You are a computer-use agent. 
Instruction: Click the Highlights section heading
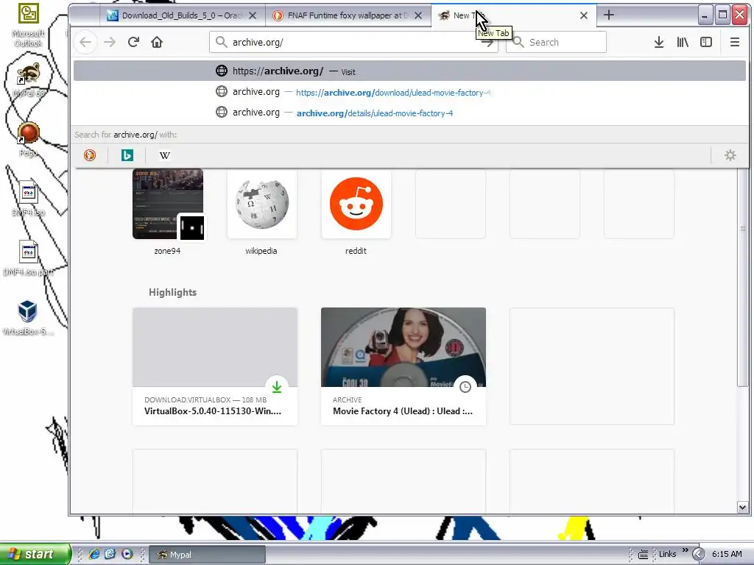(x=172, y=292)
